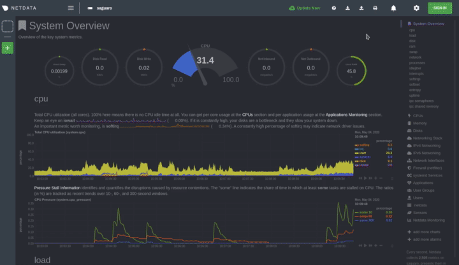This screenshot has width=459, height=265.
Task: Rewind the CPU Pressure chart
Action: 360,245
